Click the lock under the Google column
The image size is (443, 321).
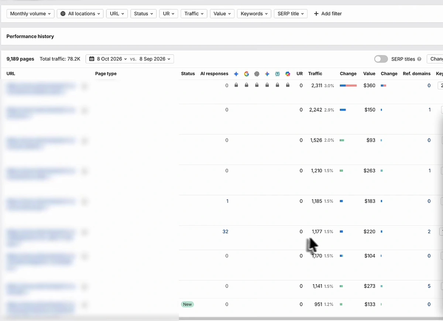(x=247, y=85)
